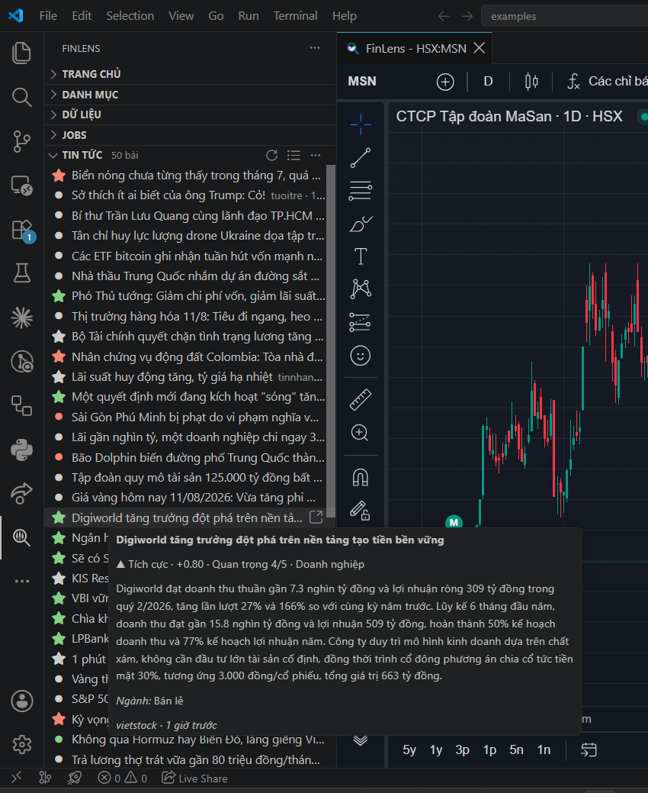Open Source Control in activity bar
This screenshot has height=793, width=648.
point(21,141)
